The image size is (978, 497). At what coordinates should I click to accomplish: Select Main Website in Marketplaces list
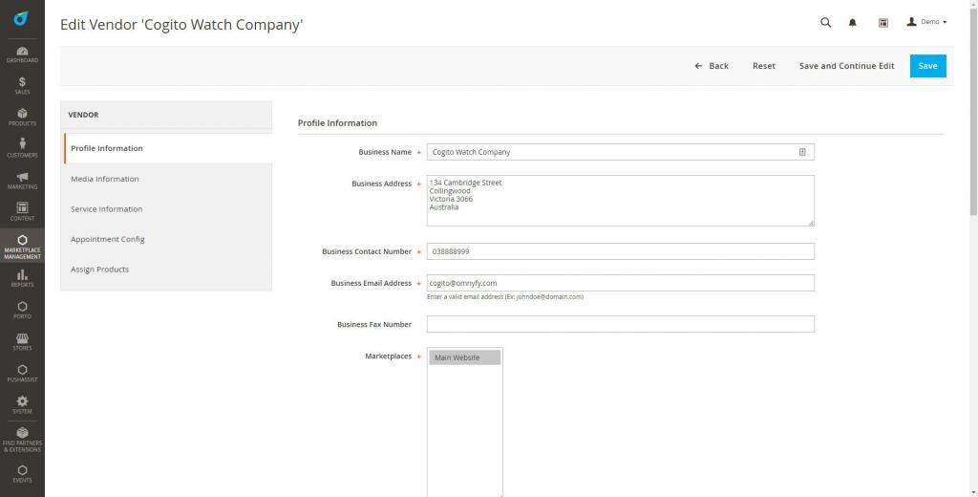[465, 357]
